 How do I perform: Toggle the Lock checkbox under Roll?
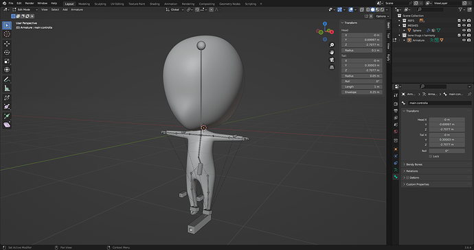tap(431, 156)
